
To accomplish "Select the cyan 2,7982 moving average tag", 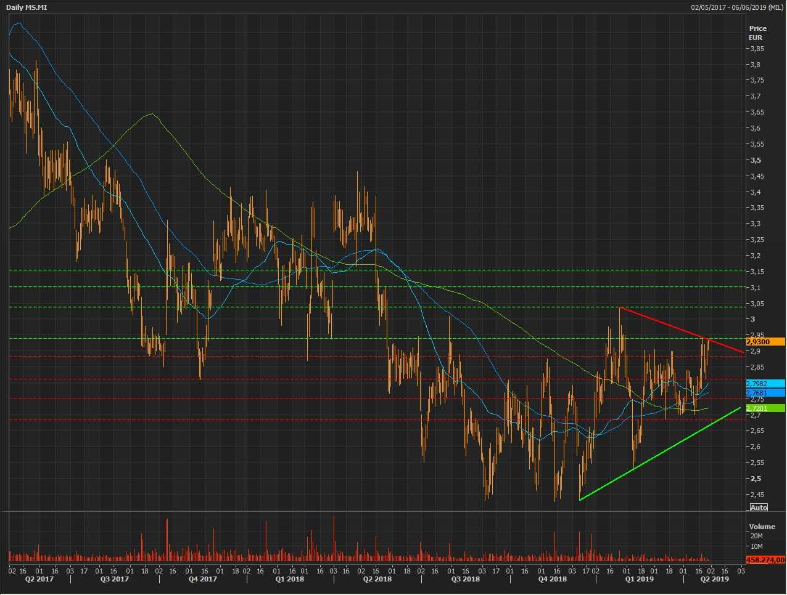I will [765, 383].
